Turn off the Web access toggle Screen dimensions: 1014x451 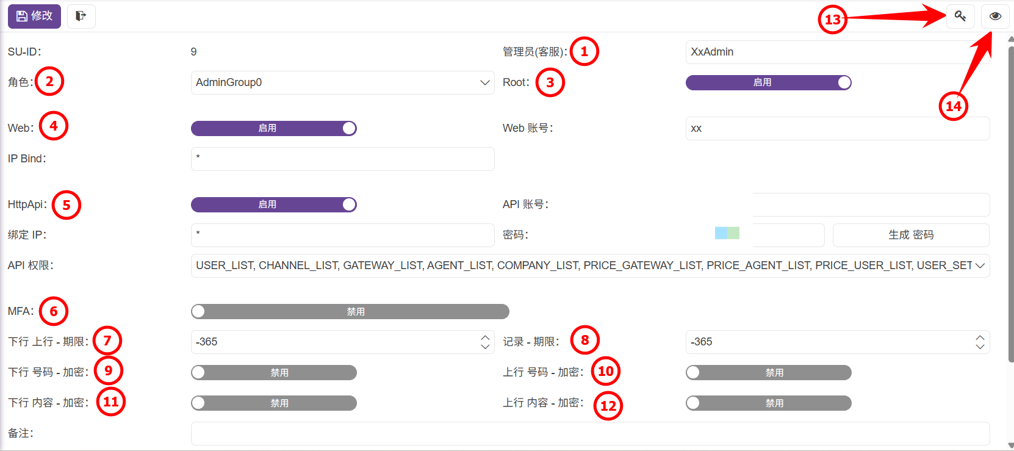click(x=273, y=128)
